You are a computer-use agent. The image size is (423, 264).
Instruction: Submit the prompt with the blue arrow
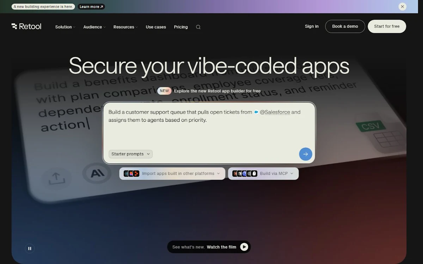coord(306,154)
